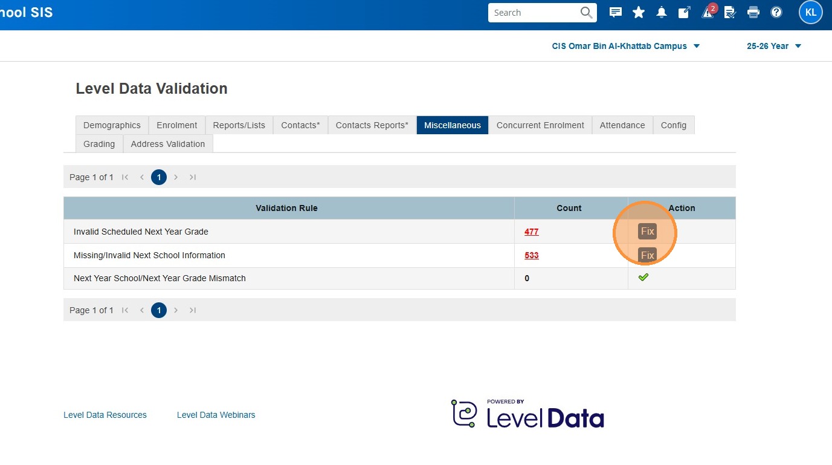Go to next page in top pagination
The image size is (832, 465).
[x=176, y=177]
